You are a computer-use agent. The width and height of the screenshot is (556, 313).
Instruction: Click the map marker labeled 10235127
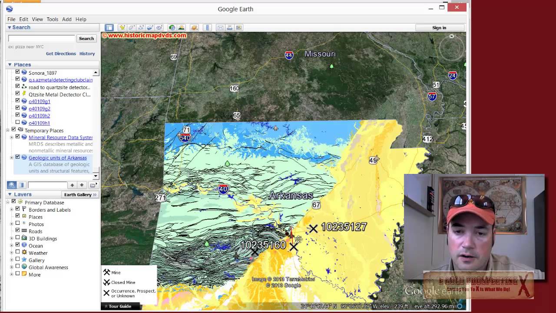click(x=313, y=228)
